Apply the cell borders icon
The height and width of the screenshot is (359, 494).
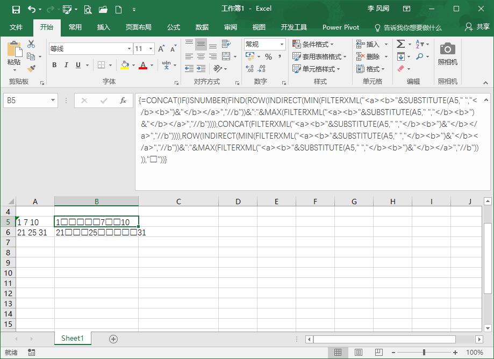101,65
